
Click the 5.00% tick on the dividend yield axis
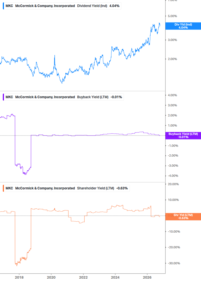[172, 16]
